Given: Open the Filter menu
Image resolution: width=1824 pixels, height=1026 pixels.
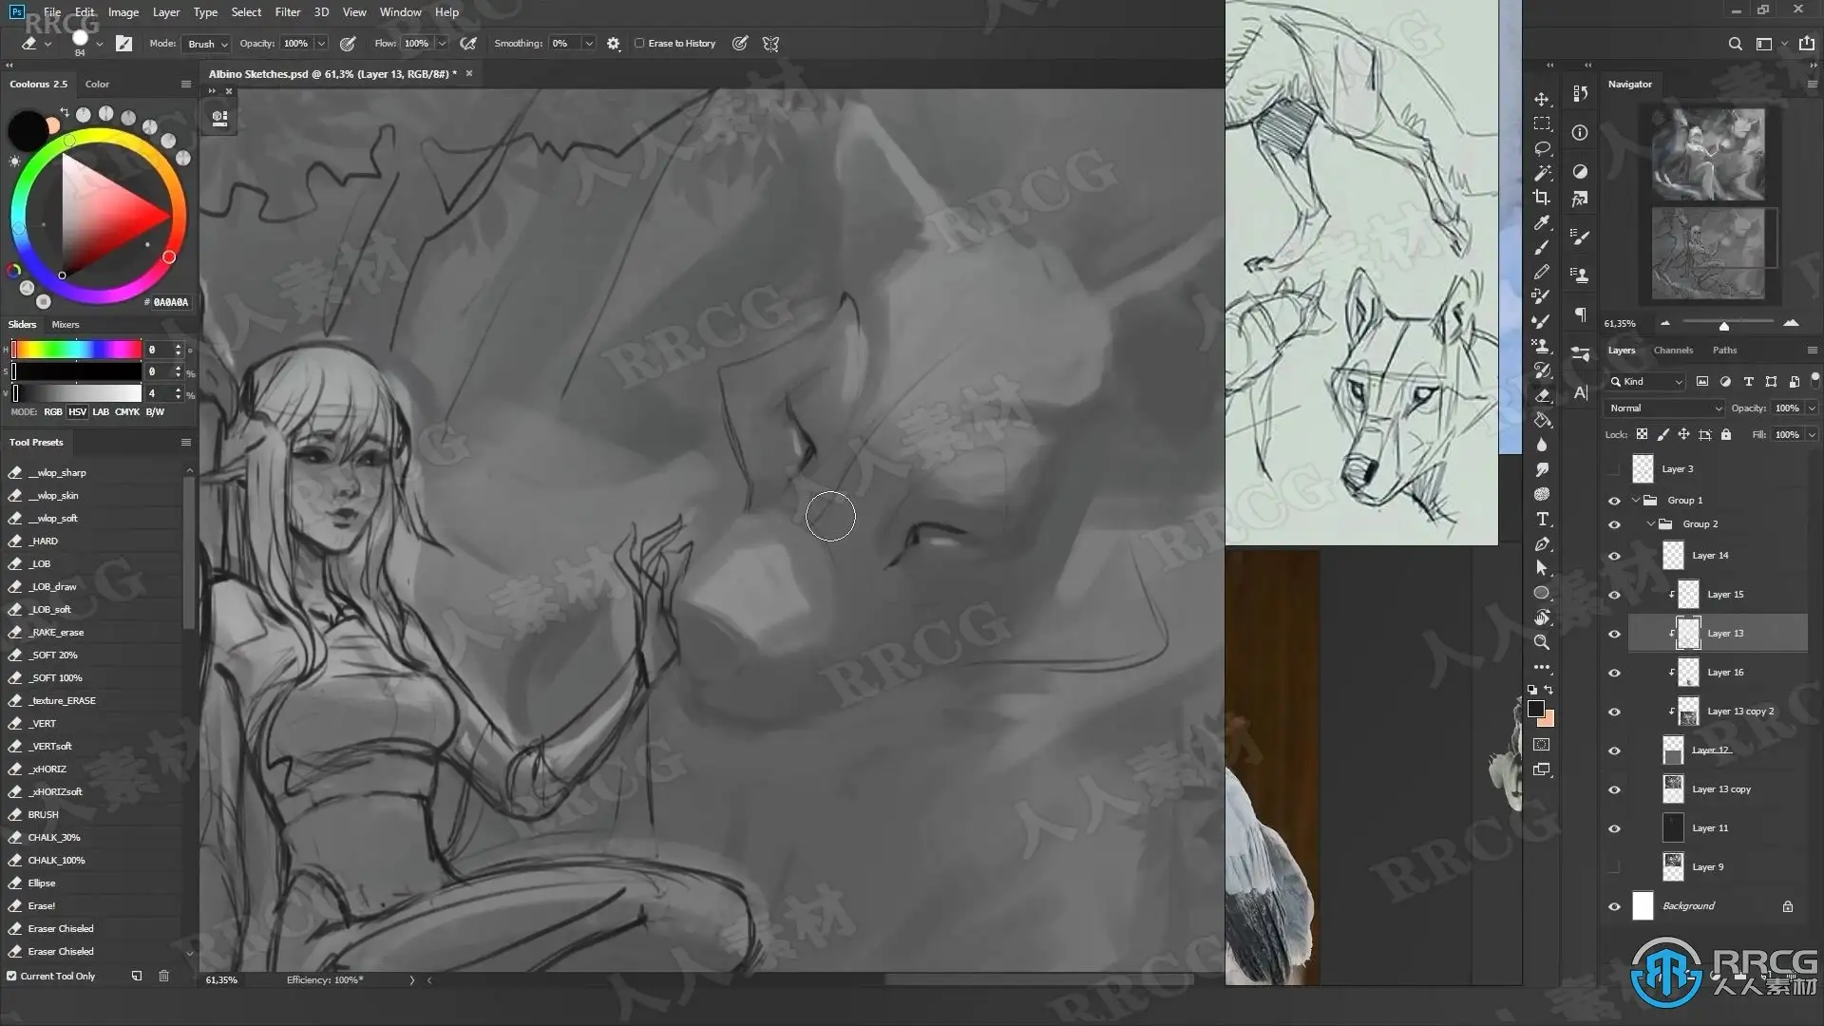Looking at the screenshot, I should click(287, 12).
